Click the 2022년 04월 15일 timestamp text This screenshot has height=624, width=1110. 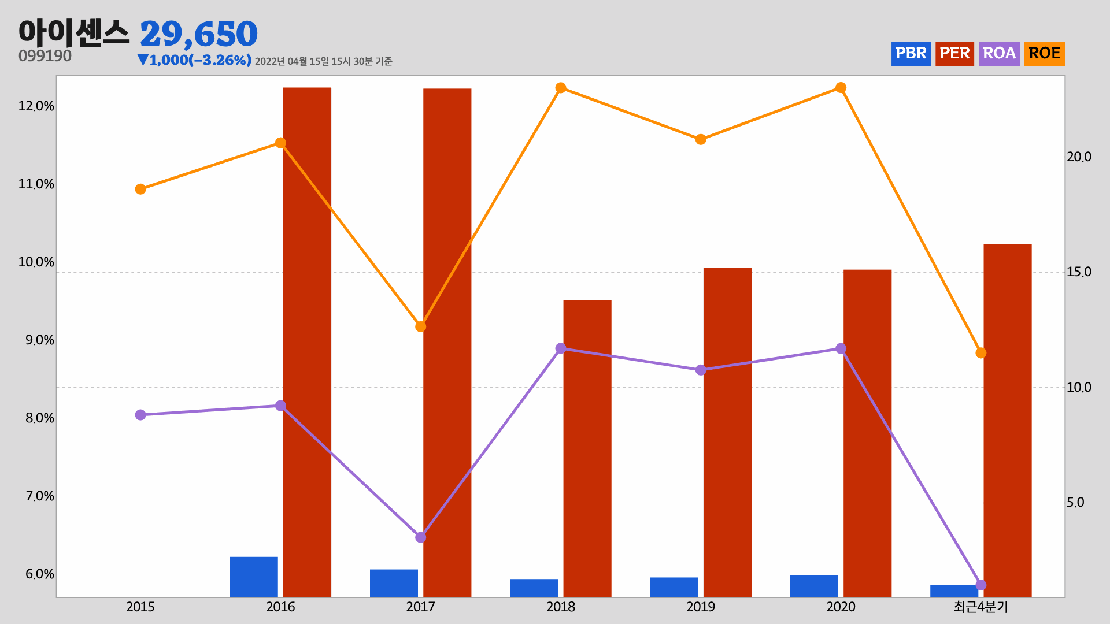[x=324, y=61]
